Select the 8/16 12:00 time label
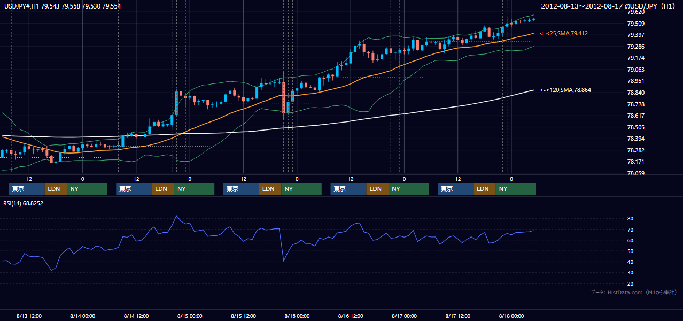Image resolution: width=683 pixels, height=321 pixels. [x=351, y=316]
